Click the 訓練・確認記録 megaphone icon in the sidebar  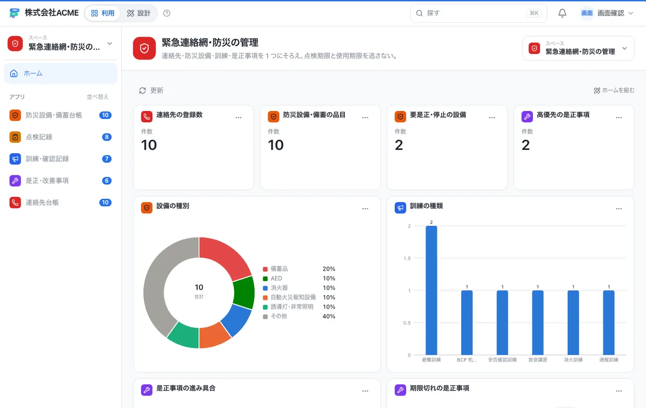(15, 159)
